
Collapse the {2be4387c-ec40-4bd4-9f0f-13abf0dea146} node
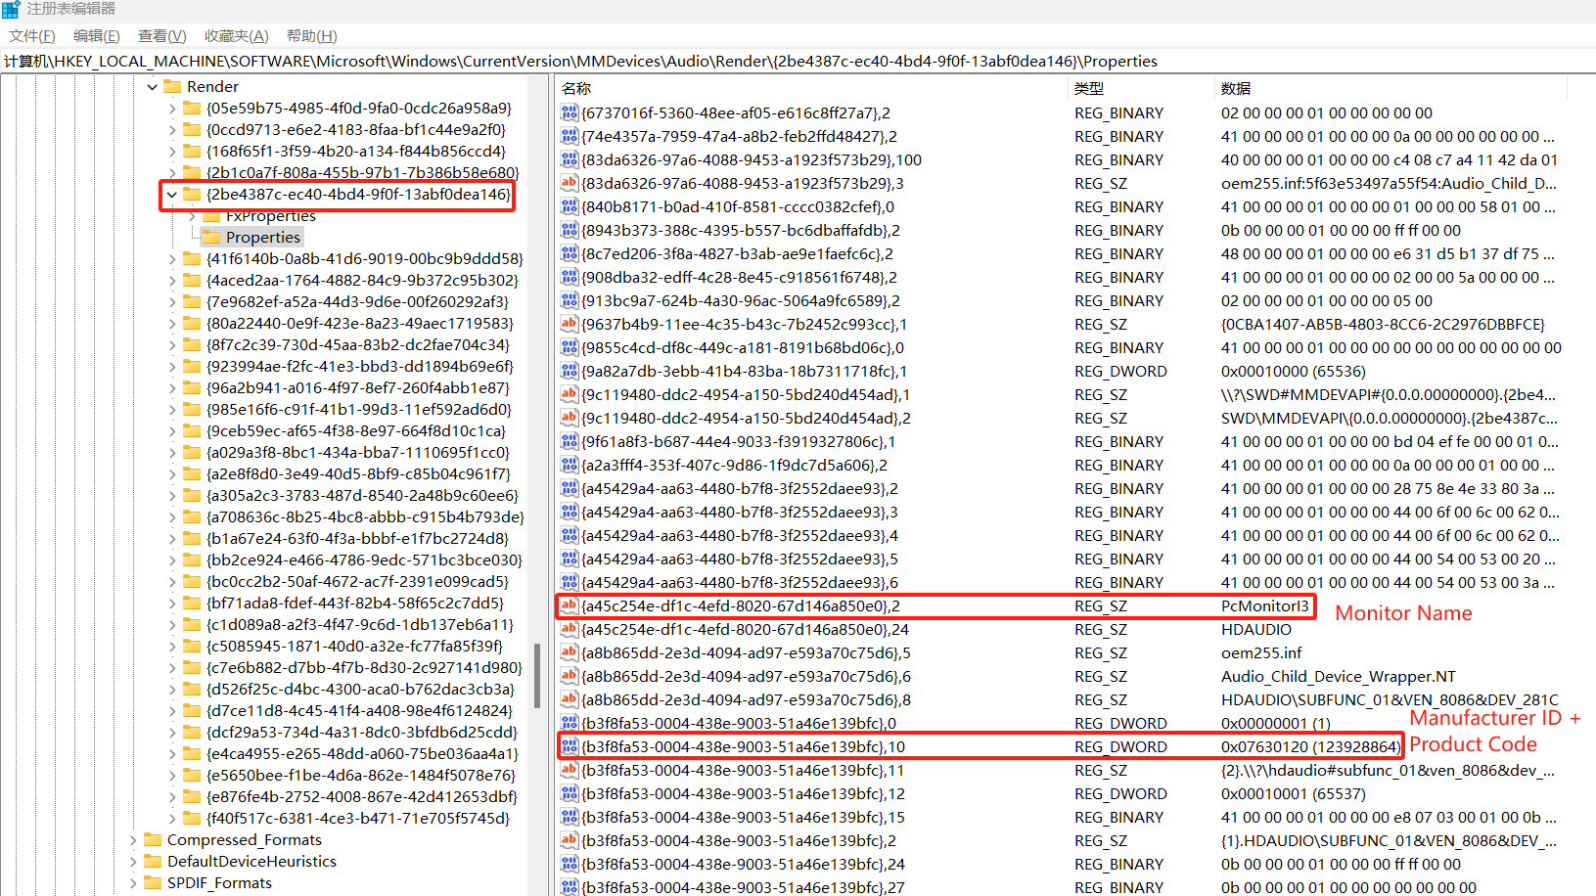pos(172,195)
